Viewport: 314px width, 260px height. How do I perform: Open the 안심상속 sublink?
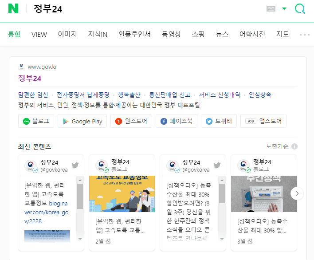tap(260, 95)
